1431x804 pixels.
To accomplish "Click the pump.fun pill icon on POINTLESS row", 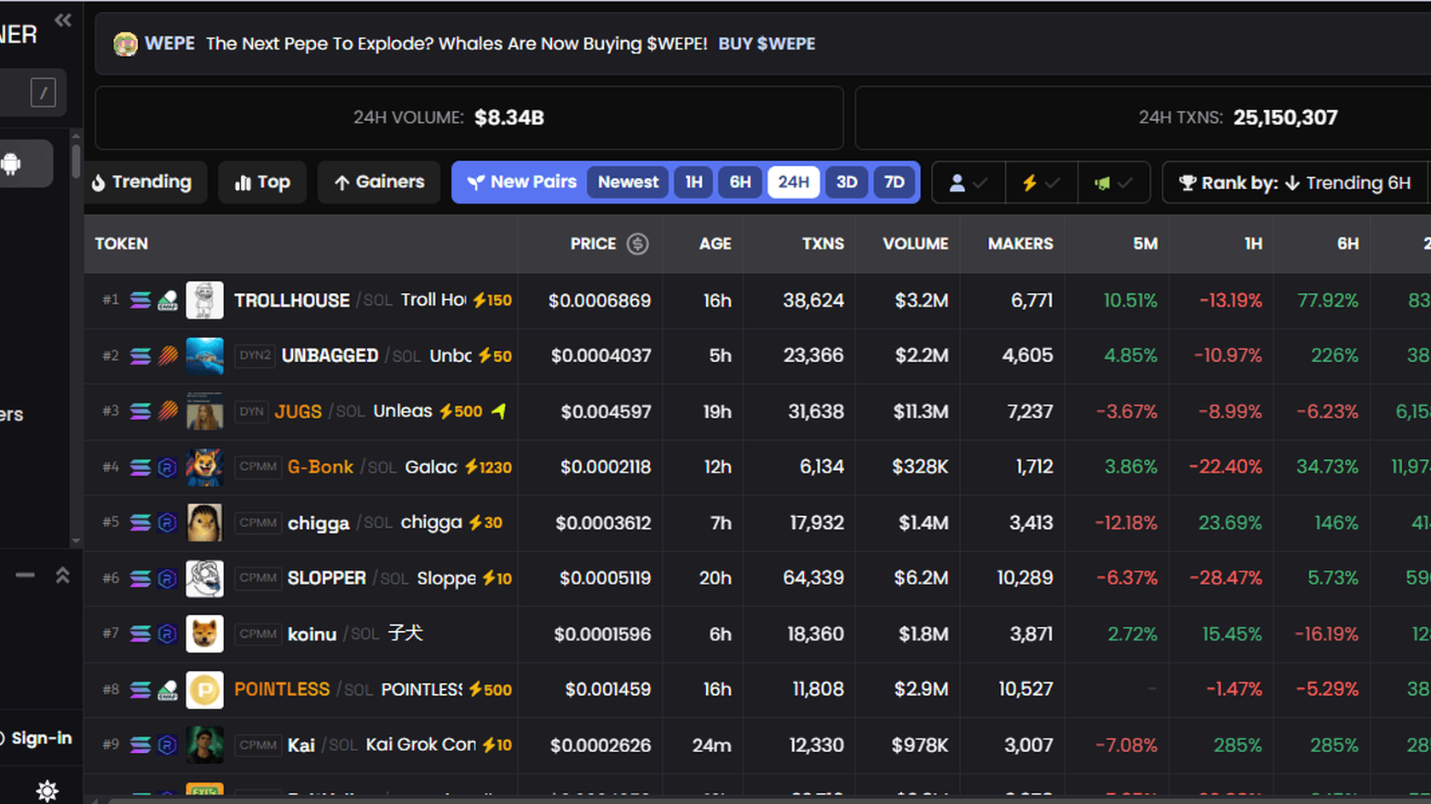I will click(x=168, y=690).
